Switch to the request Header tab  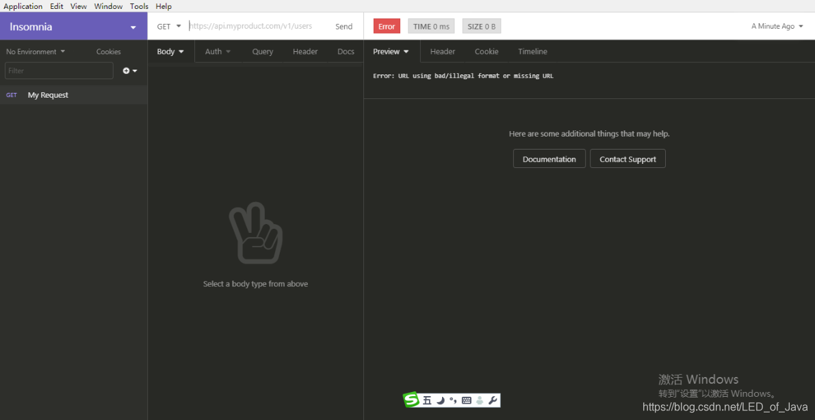coord(305,51)
